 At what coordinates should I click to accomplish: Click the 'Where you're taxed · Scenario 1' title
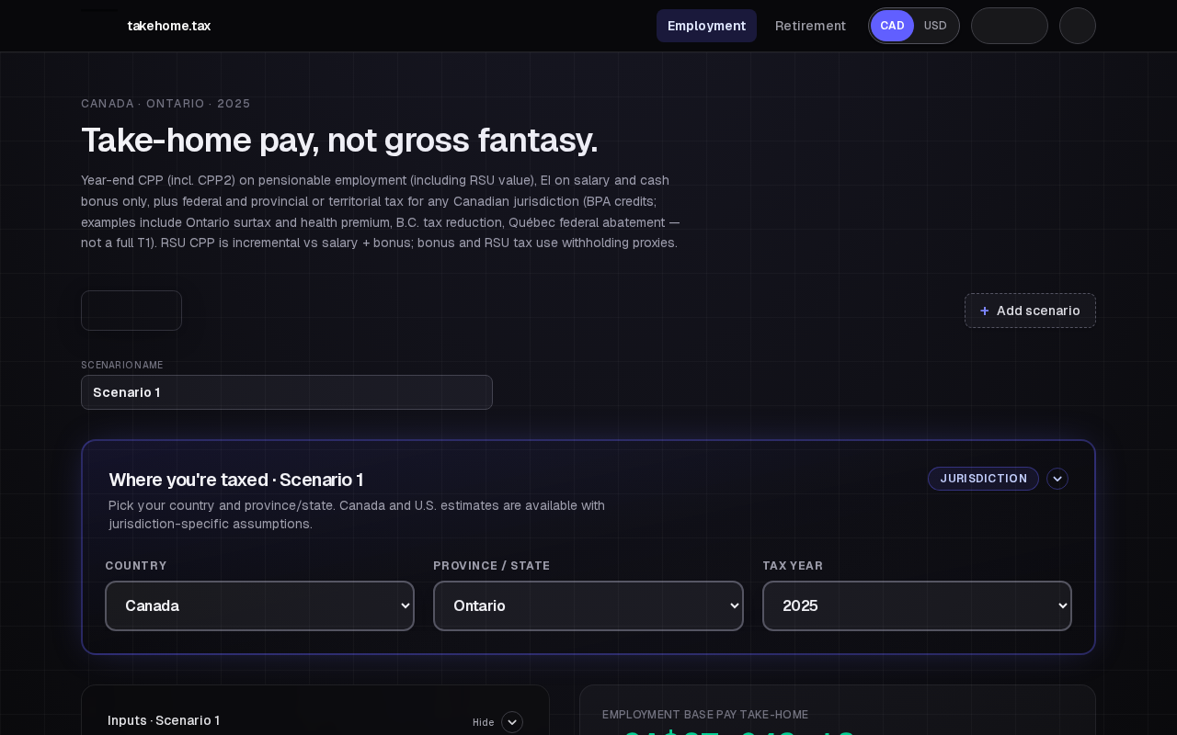pos(235,480)
